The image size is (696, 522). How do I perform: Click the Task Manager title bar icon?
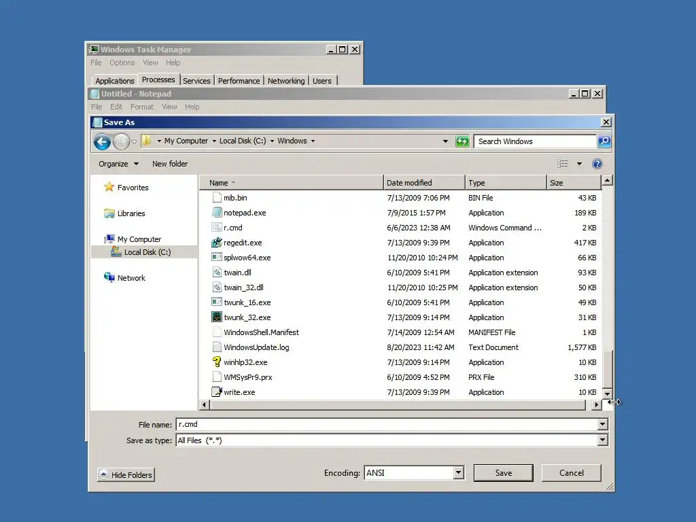(x=94, y=49)
